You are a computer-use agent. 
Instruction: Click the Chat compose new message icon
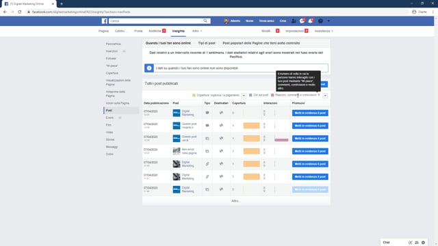tap(411, 243)
